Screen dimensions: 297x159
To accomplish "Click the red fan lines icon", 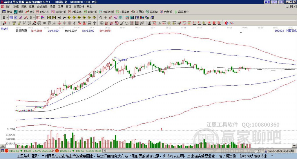I will click(107, 23).
